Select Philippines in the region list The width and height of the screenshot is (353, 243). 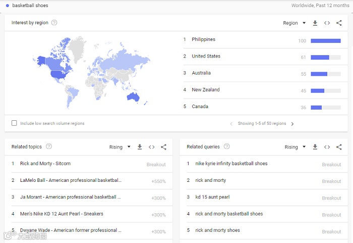203,39
